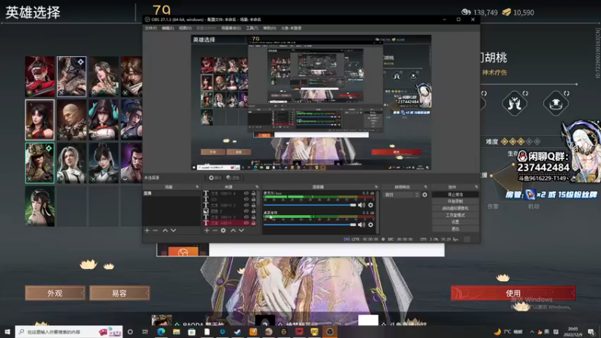Adjust desktop audio volume slider
The width and height of the screenshot is (601, 338).
[310, 225]
